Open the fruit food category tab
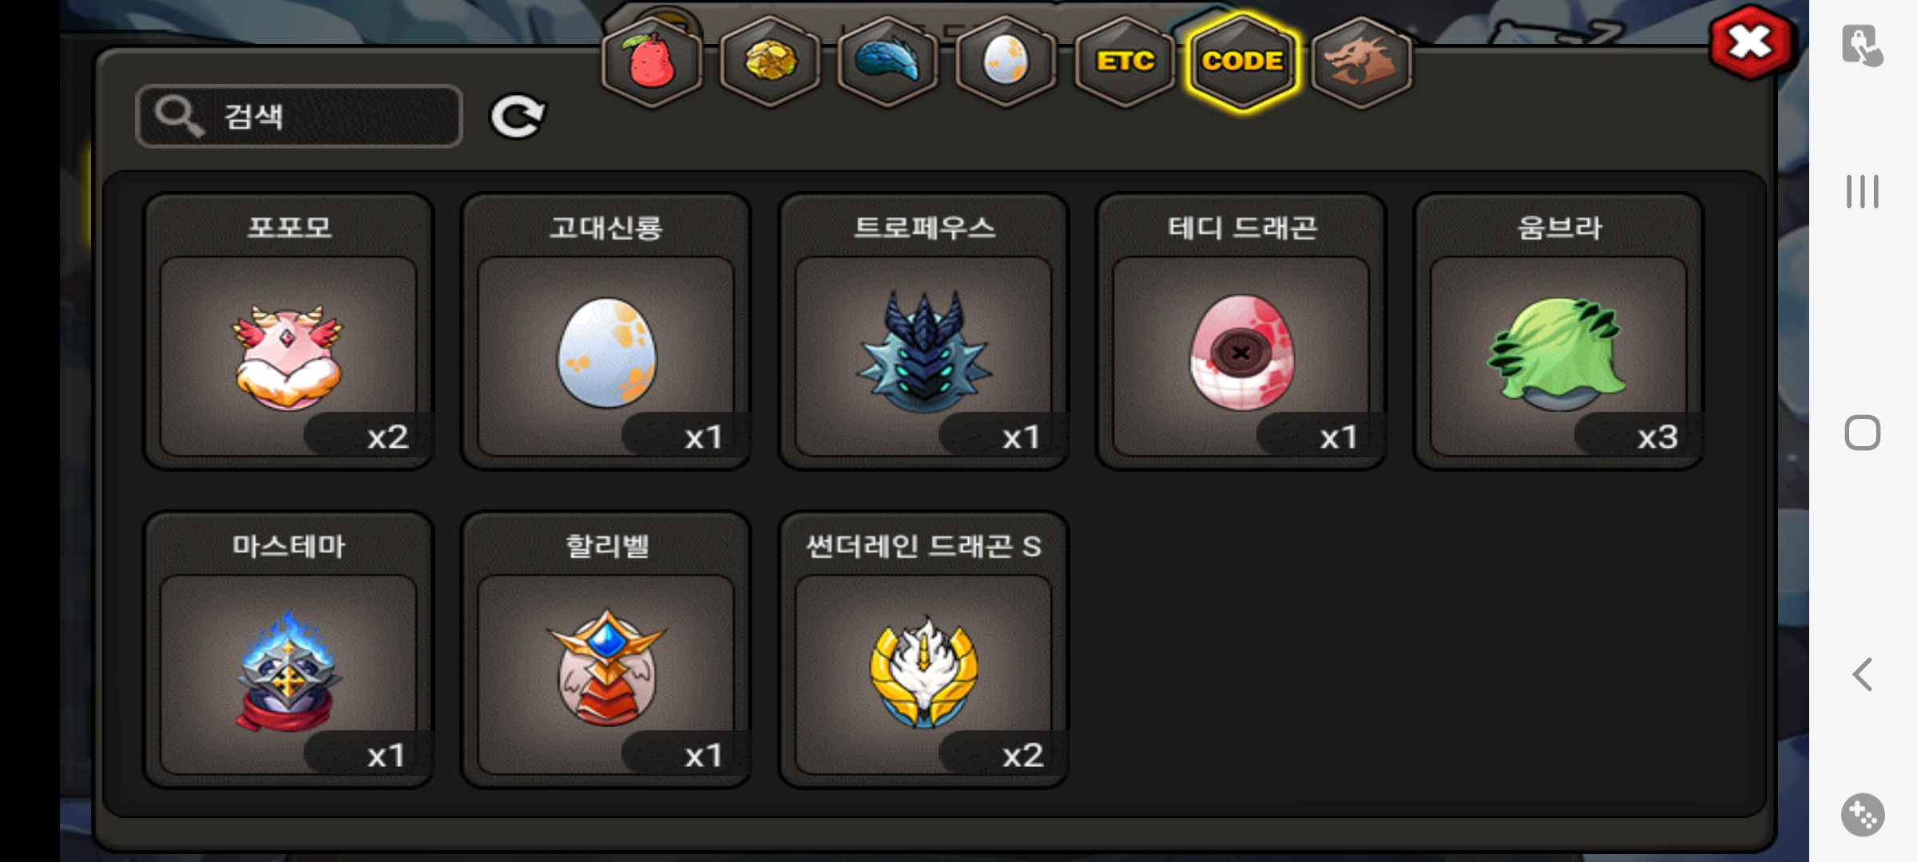 (652, 61)
